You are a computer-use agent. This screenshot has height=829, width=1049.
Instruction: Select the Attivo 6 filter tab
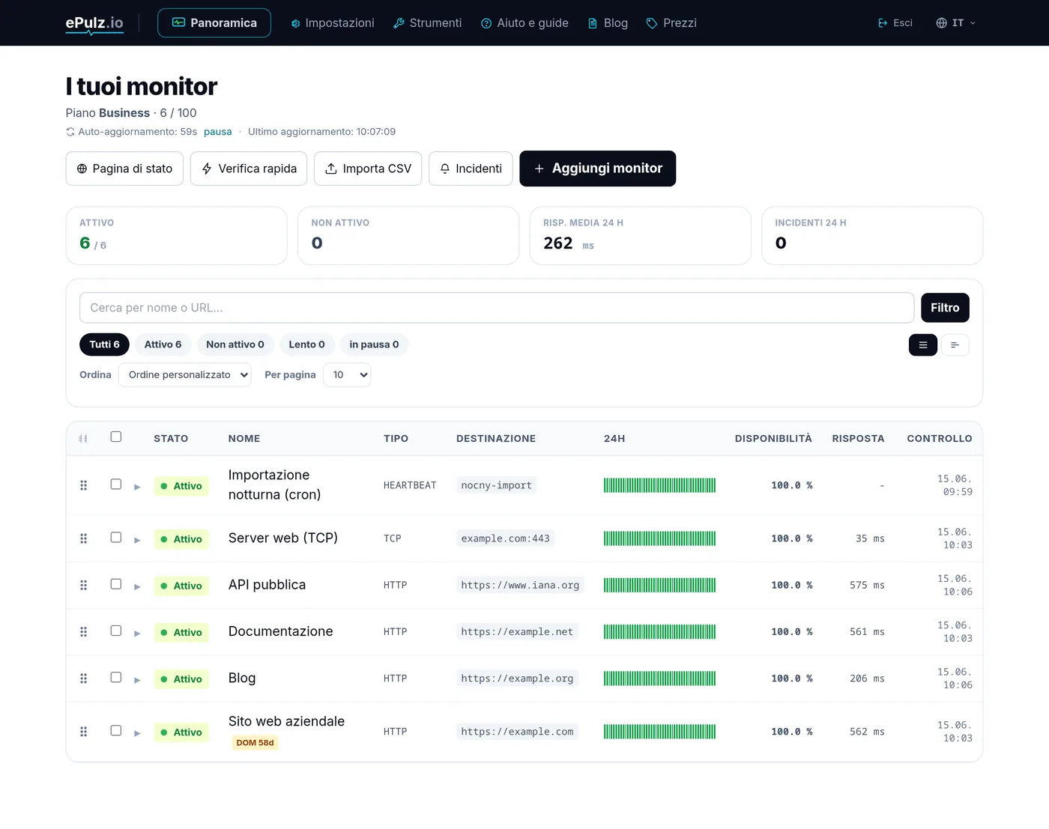163,344
